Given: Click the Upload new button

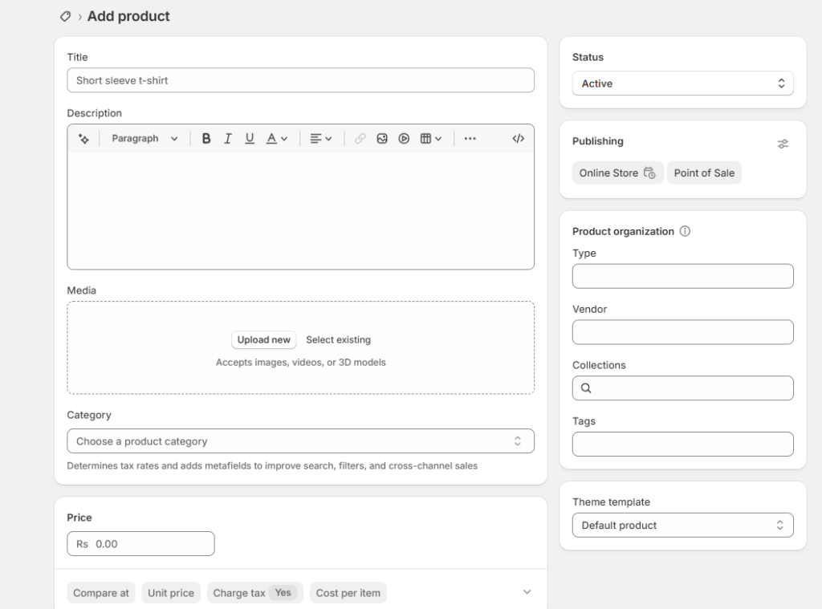Looking at the screenshot, I should click(263, 339).
